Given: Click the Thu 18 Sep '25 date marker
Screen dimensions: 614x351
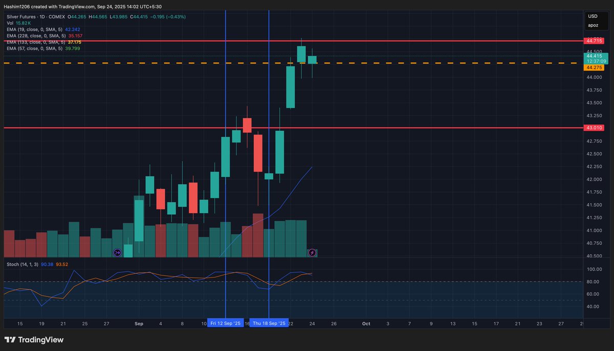Looking at the screenshot, I should click(269, 323).
